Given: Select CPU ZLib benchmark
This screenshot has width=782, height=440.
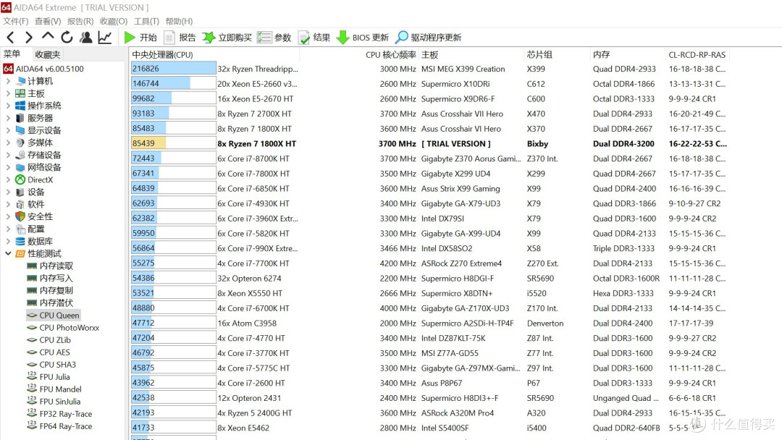Looking at the screenshot, I should pyautogui.click(x=49, y=340).
